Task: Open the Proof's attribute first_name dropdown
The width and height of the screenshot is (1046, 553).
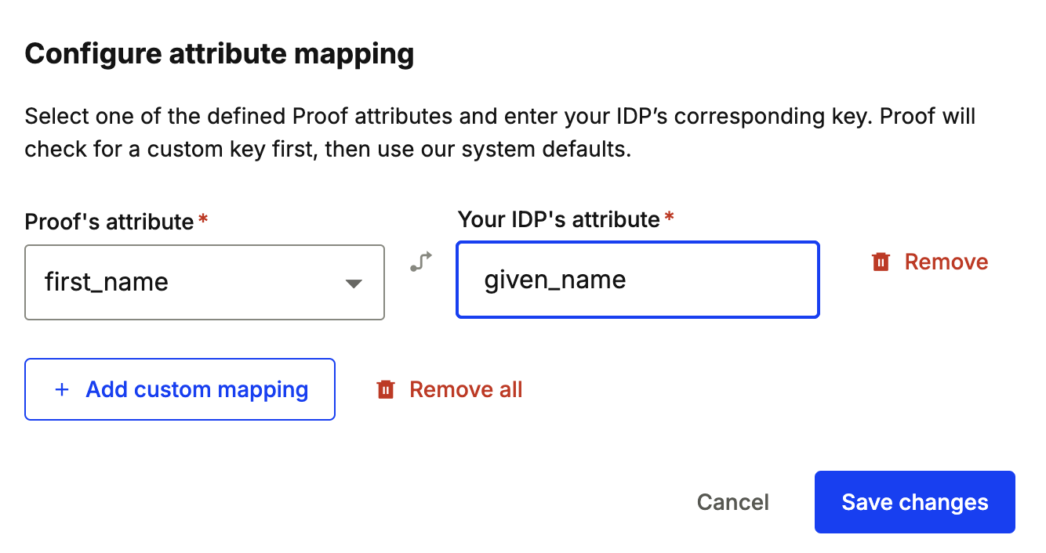Action: pyautogui.click(x=205, y=282)
